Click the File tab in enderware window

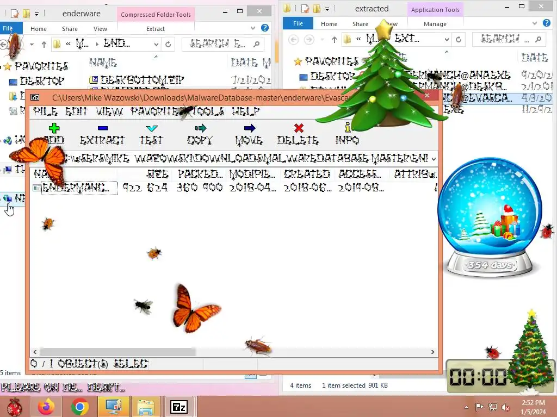point(11,28)
